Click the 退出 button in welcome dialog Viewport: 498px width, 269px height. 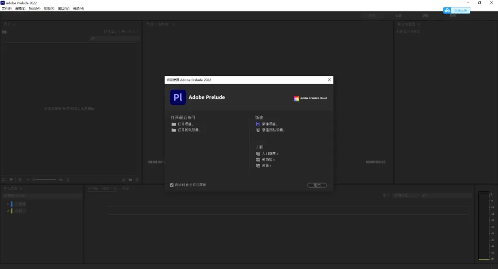(x=317, y=185)
